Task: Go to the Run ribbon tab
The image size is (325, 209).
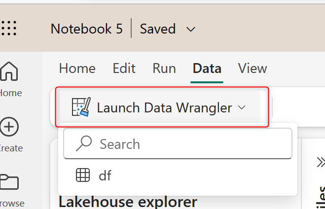Action: point(164,68)
